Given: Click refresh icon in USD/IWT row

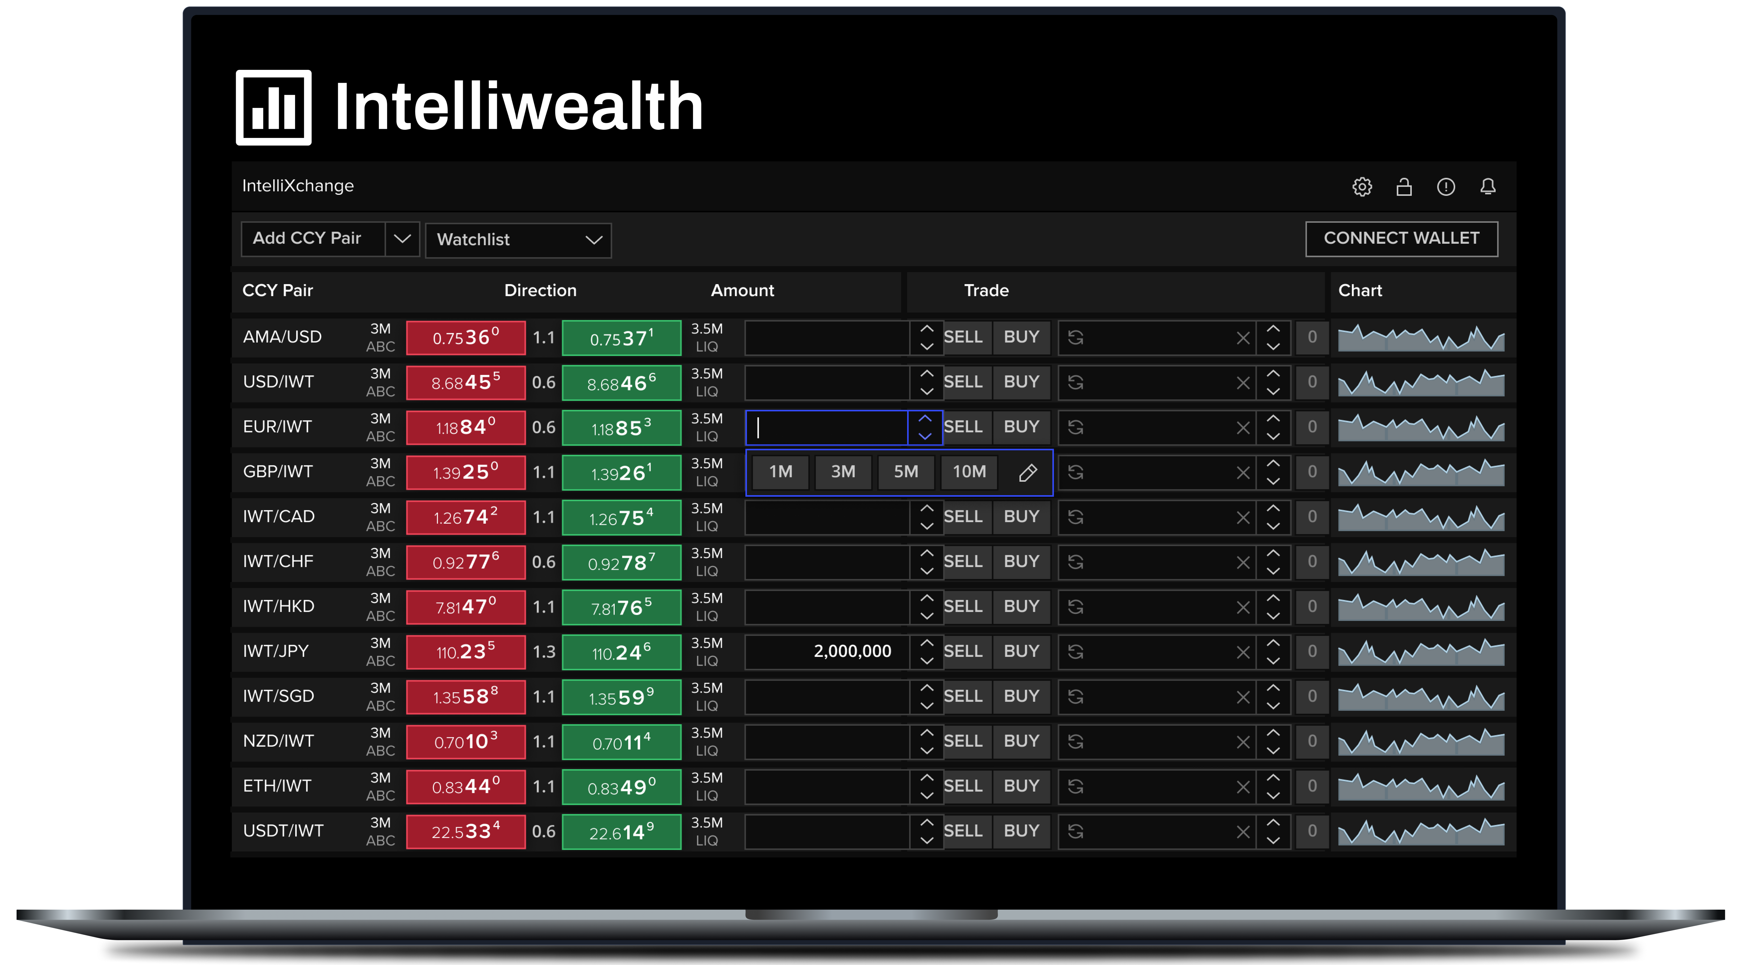Looking at the screenshot, I should coord(1075,383).
